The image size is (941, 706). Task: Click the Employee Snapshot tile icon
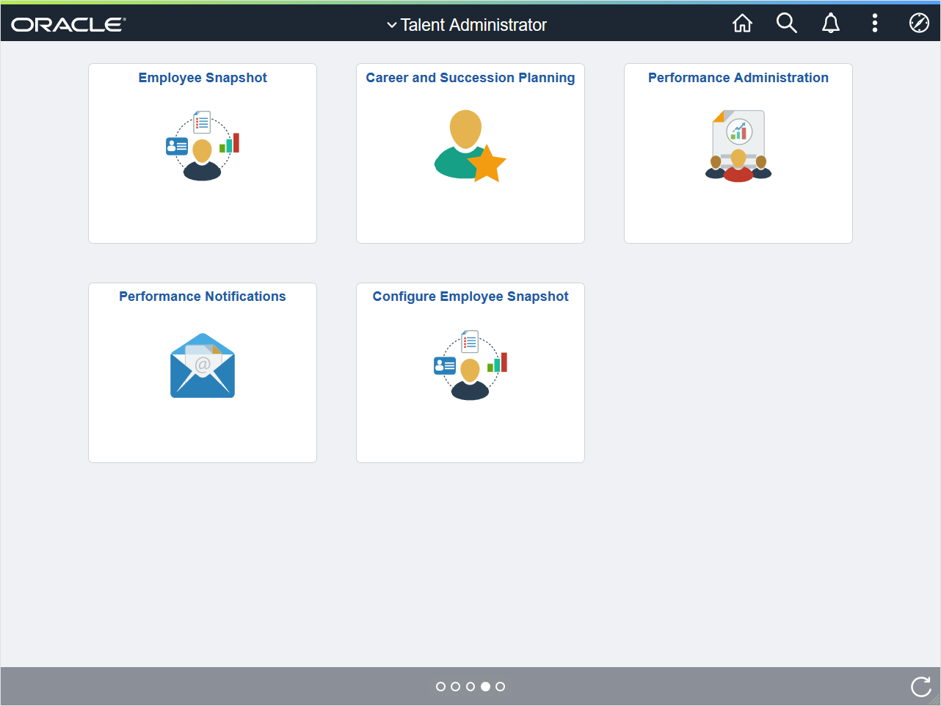point(203,146)
